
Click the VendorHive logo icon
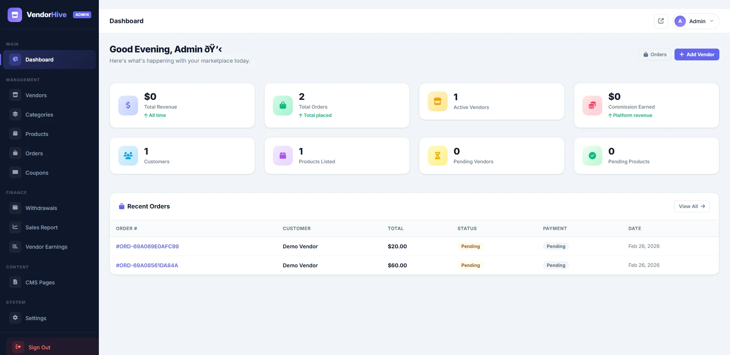click(x=15, y=15)
